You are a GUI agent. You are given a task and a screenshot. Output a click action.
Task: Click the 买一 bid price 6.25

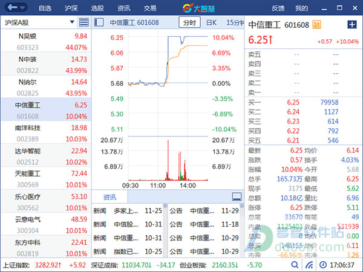293,103
